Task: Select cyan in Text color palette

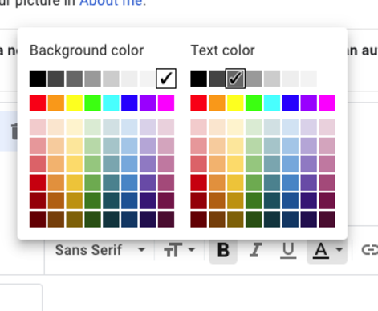Action: coord(272,103)
